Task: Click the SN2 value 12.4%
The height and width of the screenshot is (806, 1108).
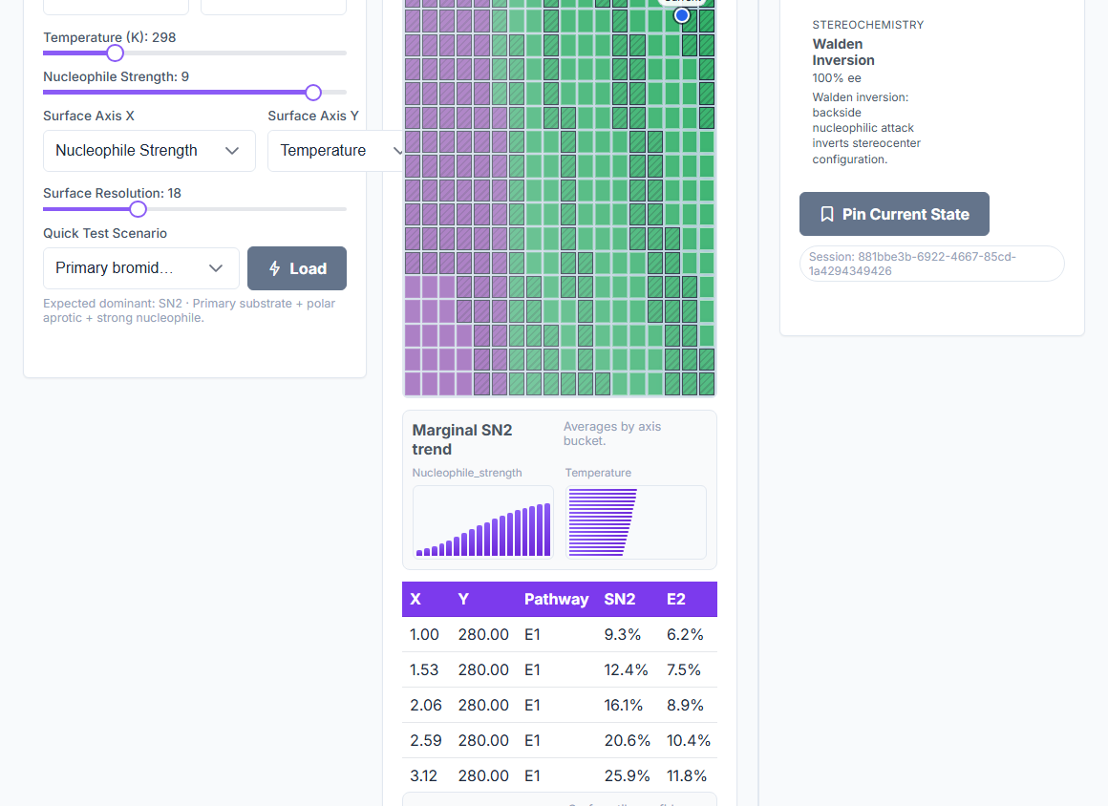Action: 626,669
